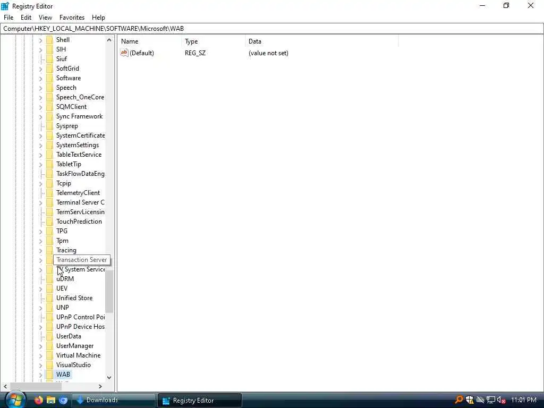Open the Favorites menu
The image size is (544, 408).
click(x=72, y=18)
